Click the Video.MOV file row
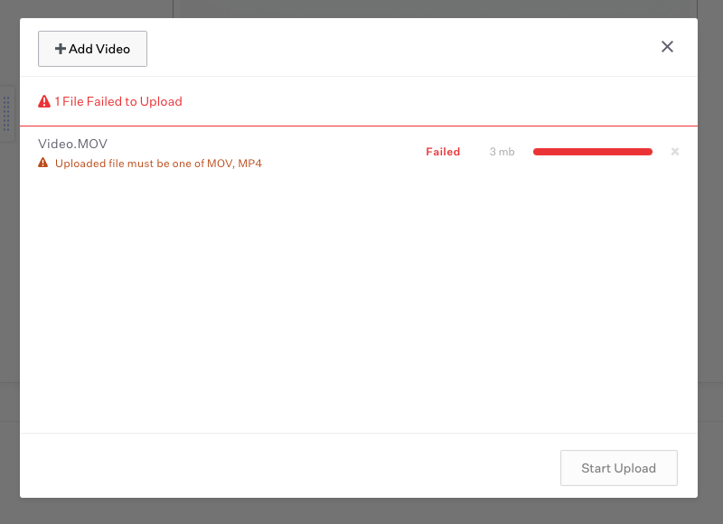The width and height of the screenshot is (723, 524). (x=358, y=153)
